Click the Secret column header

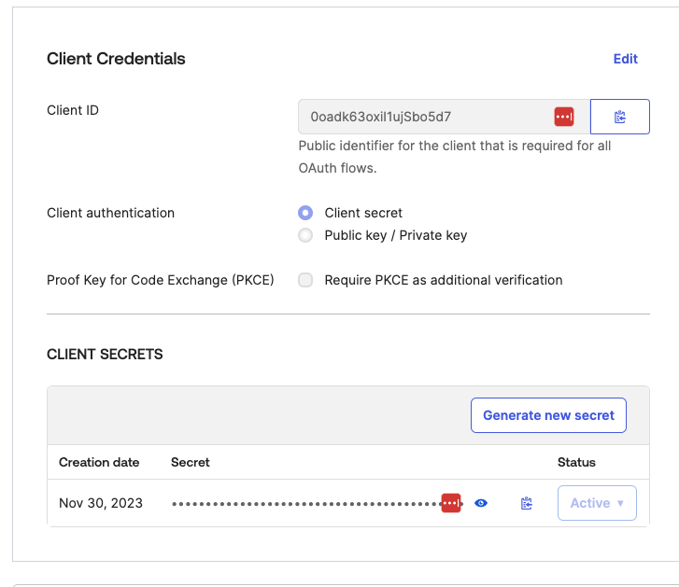click(x=191, y=462)
